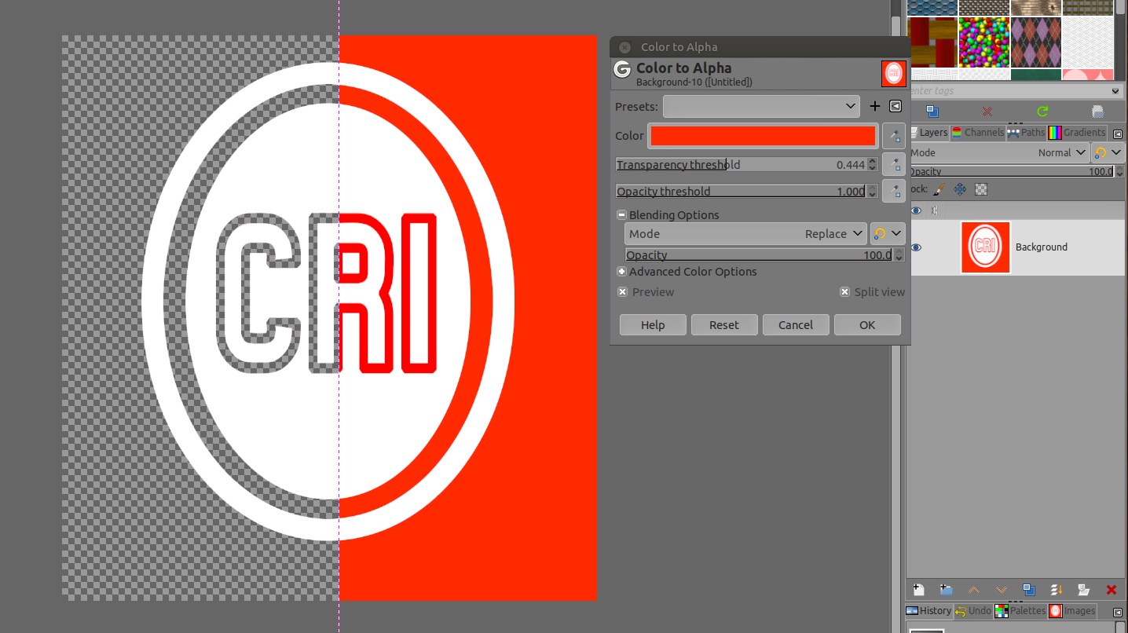This screenshot has width=1128, height=633.
Task: Open blend mode group switcher in dialog
Action: [888, 234]
